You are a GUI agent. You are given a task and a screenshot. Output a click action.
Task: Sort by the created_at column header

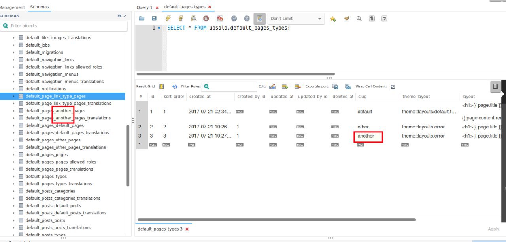pos(210,97)
